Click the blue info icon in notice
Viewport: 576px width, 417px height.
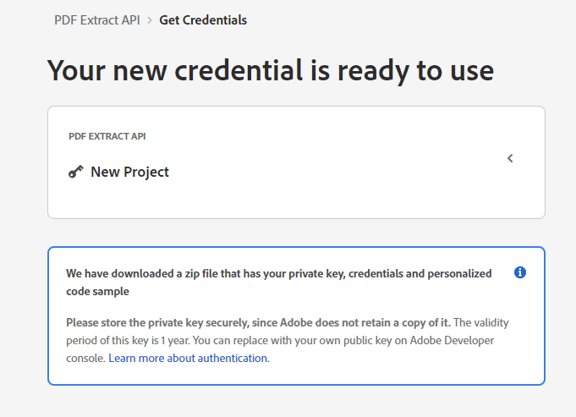(x=520, y=272)
